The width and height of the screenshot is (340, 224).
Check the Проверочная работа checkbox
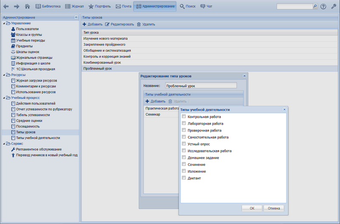click(184, 130)
